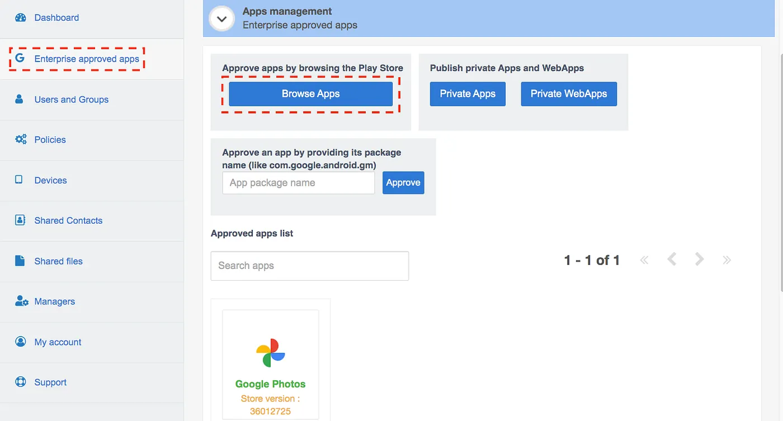This screenshot has height=421, width=783.
Task: Click the Search apps input field
Action: (310, 266)
